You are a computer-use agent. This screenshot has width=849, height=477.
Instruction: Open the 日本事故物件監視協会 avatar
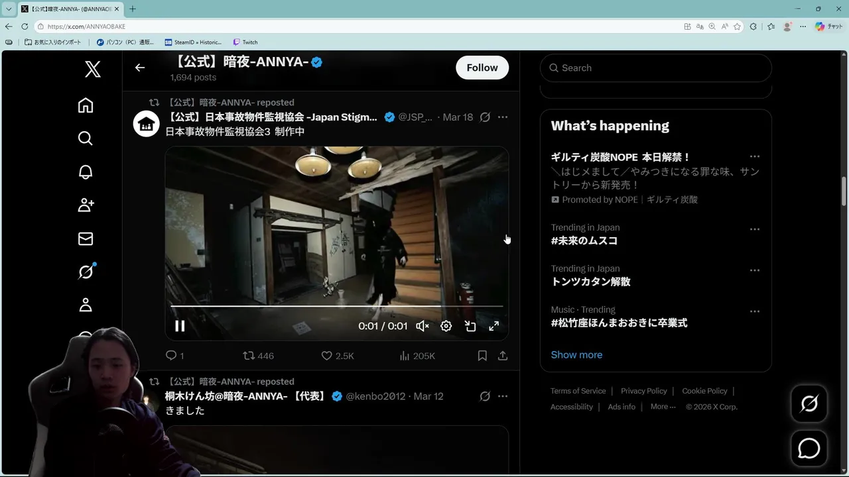pyautogui.click(x=146, y=124)
